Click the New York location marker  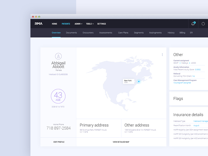tap(139, 81)
